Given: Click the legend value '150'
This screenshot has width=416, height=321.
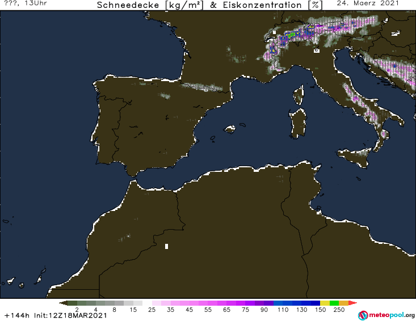Looking at the screenshot, I should tap(320, 310).
